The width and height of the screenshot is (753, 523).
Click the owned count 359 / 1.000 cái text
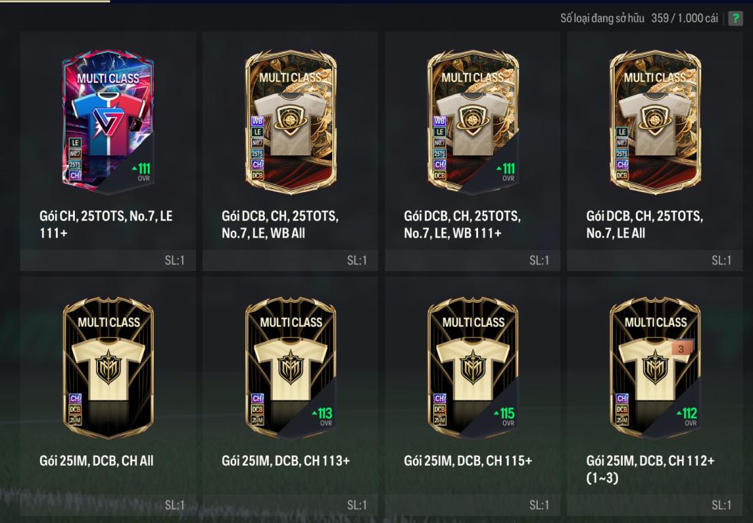coord(684,18)
